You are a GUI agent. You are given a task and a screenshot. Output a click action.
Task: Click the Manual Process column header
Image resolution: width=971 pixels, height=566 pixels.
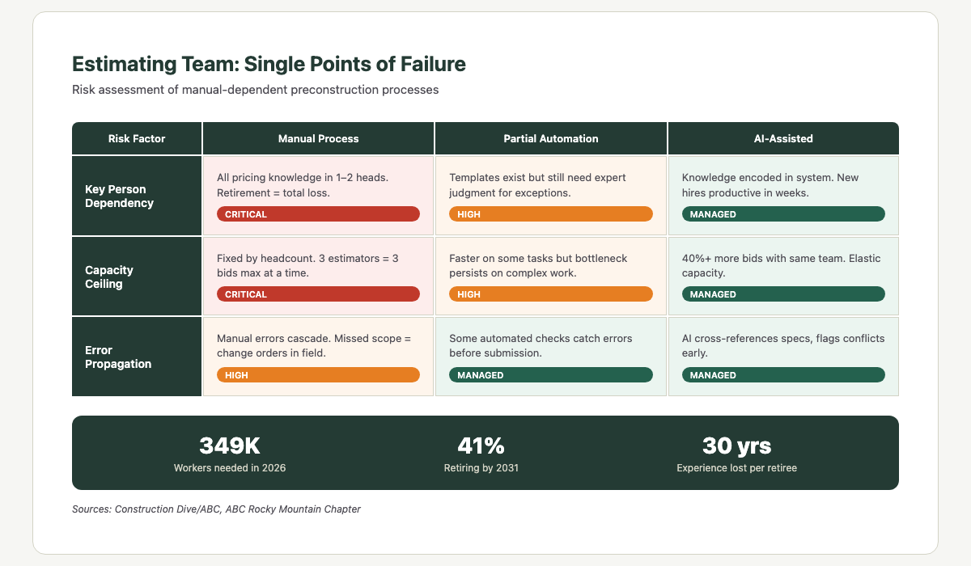coord(318,138)
